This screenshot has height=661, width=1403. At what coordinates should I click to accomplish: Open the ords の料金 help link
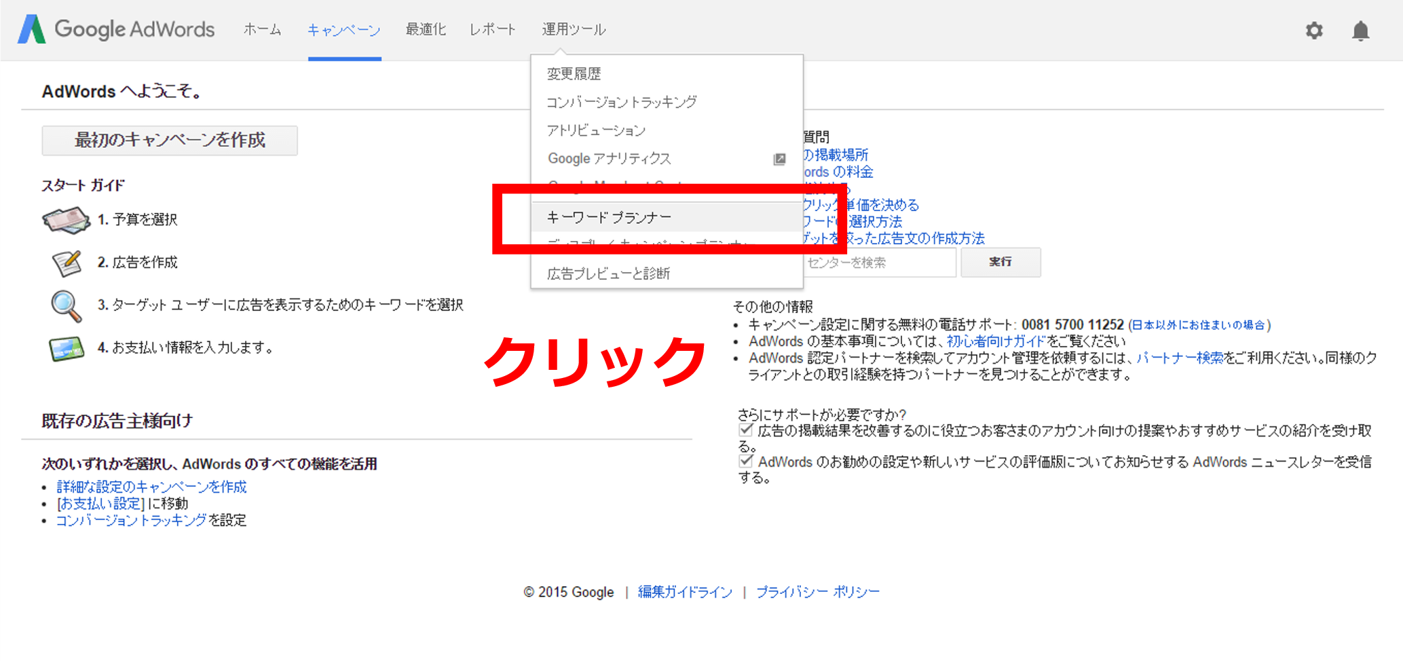[838, 172]
